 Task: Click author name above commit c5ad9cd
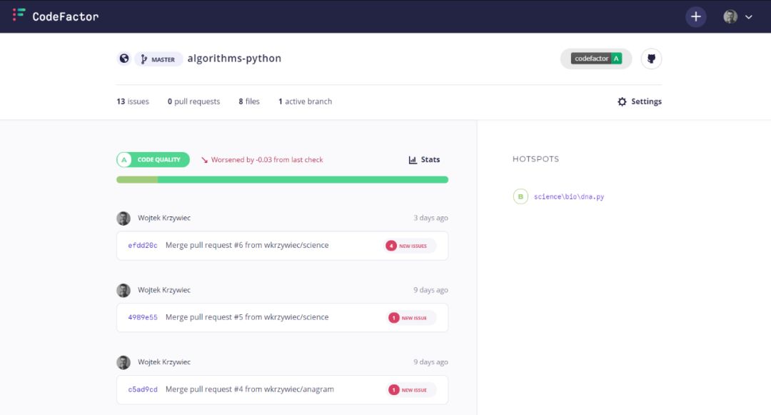click(164, 362)
